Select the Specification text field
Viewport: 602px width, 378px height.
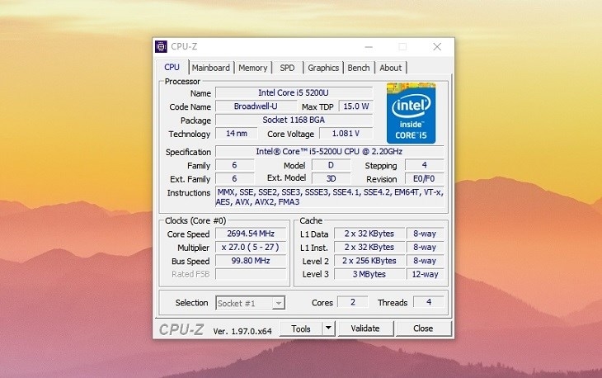(x=329, y=152)
